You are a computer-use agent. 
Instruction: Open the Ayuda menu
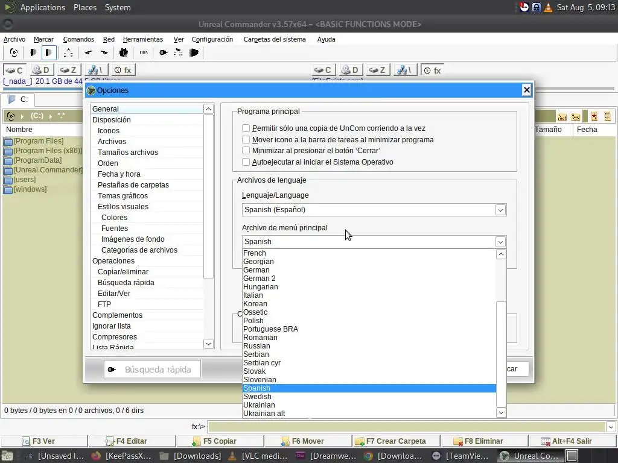[x=326, y=39]
